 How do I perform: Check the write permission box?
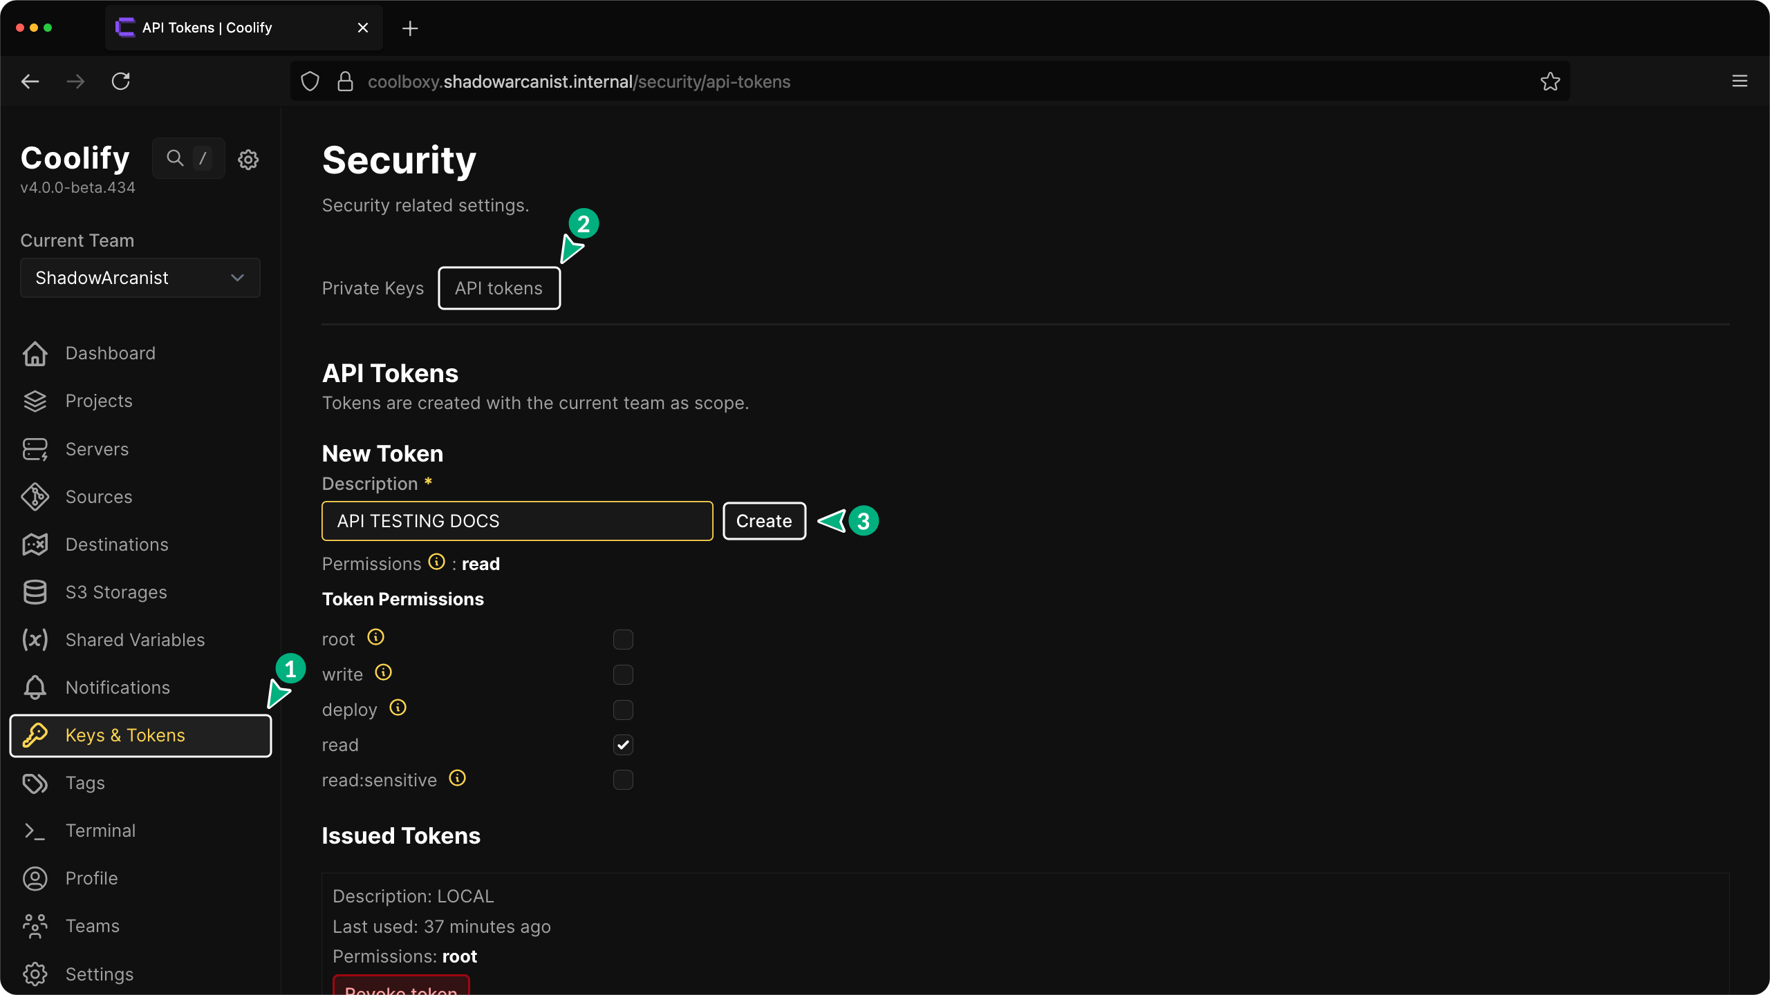click(x=623, y=674)
